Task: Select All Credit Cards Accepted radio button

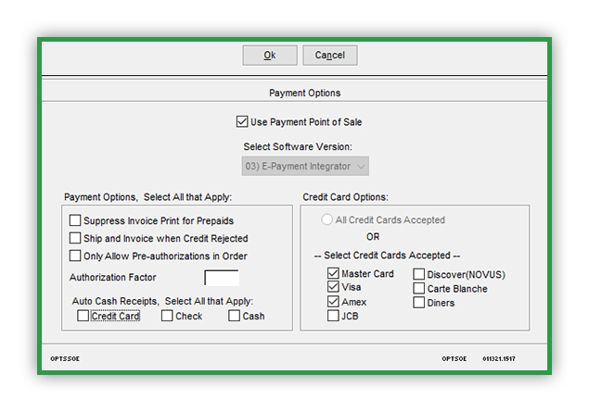Action: [x=327, y=219]
